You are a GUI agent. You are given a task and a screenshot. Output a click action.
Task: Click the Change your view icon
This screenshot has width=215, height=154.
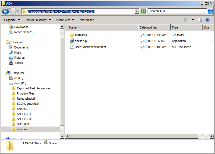tap(186, 20)
